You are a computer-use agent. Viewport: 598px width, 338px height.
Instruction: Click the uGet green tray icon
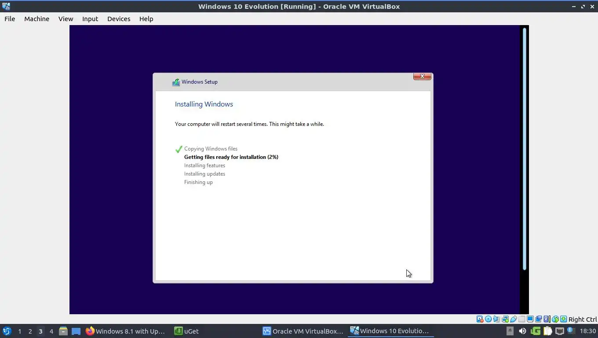pos(536,331)
